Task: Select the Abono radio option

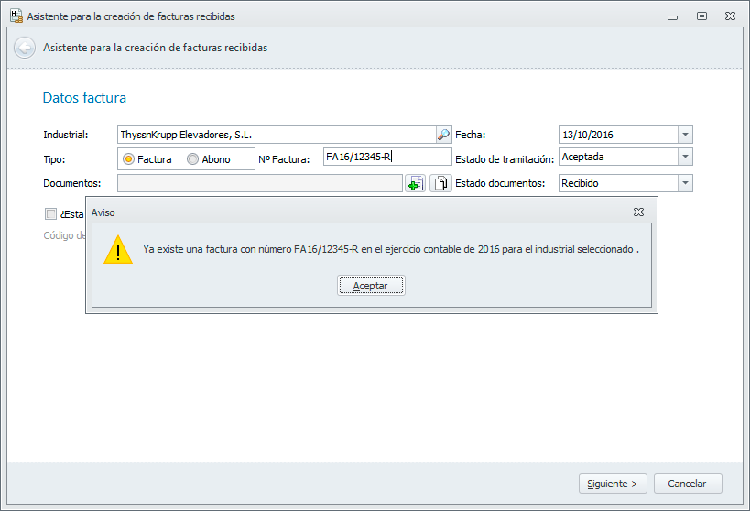Action: 209,159
